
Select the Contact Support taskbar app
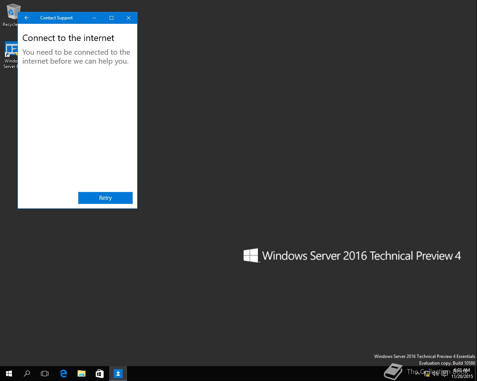click(118, 374)
